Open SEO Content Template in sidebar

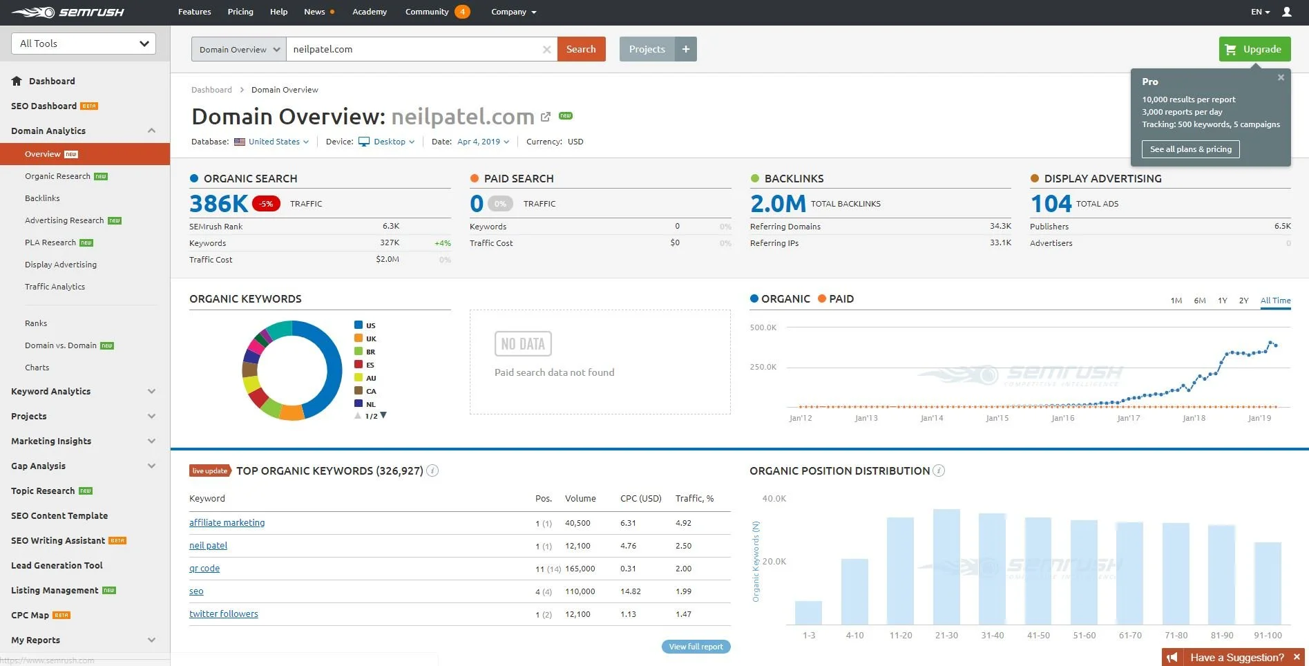click(x=59, y=515)
